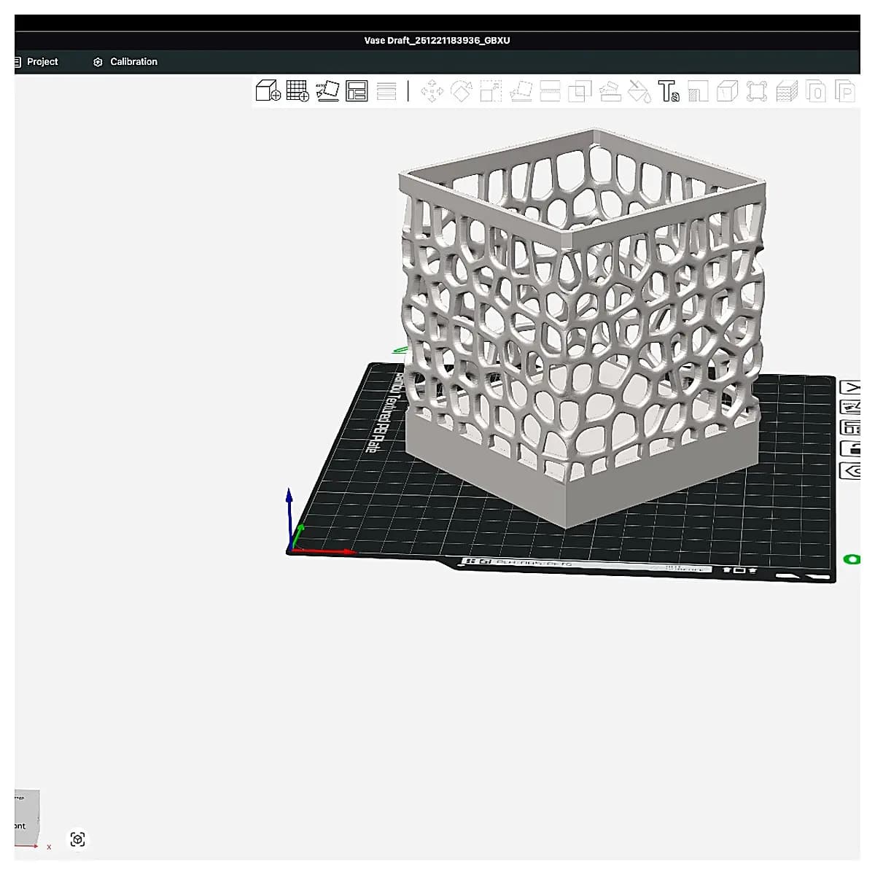Viewport: 875px width, 875px height.
Task: Switch to the Project tab
Action: 36,62
